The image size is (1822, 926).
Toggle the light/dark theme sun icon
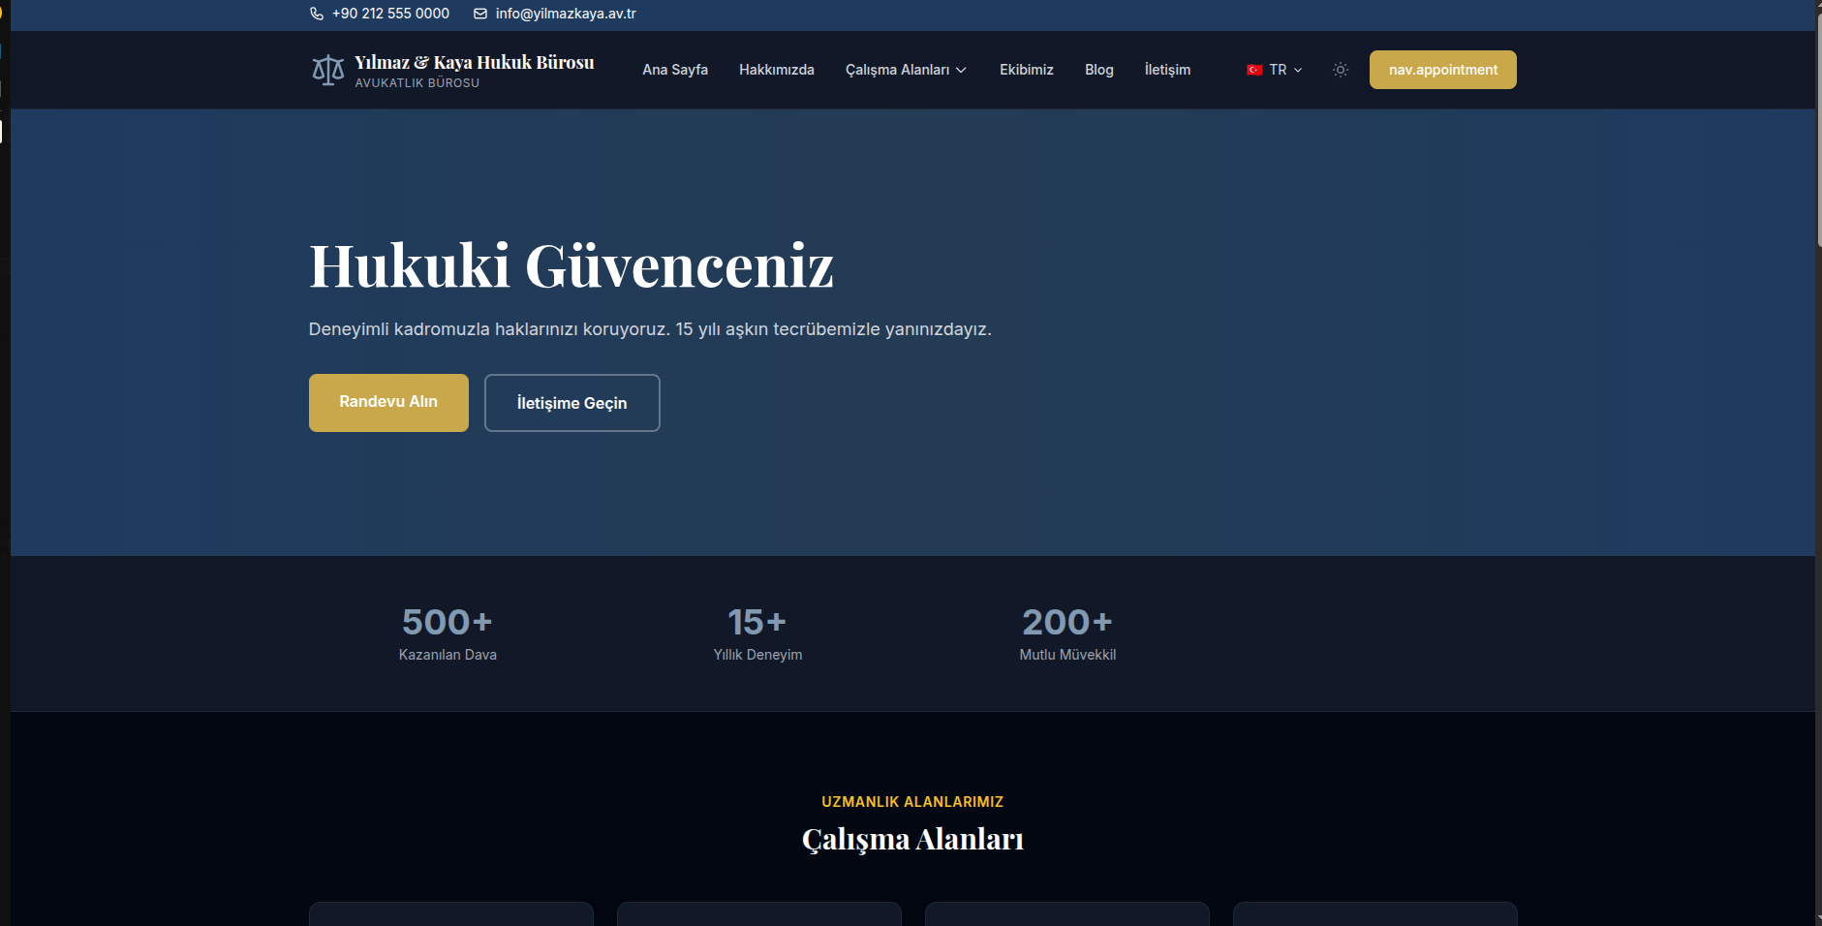pos(1340,70)
